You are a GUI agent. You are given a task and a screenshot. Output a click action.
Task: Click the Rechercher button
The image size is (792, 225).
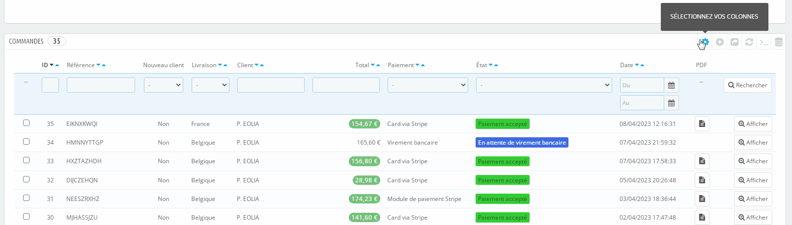coord(748,85)
